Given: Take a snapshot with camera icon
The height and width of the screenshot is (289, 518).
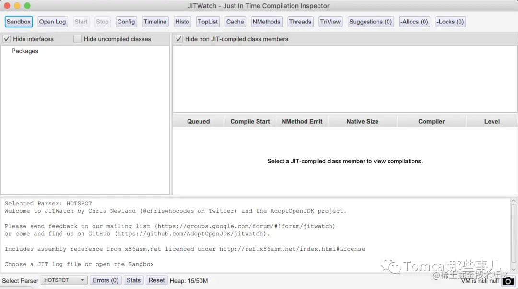Looking at the screenshot, I should [508, 281].
